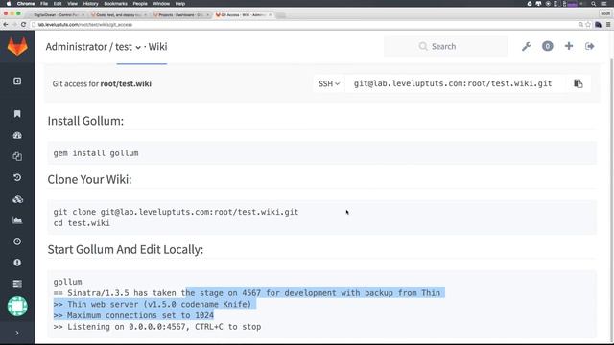Open the bookmark icon in sidebar
This screenshot has width=614, height=345.
click(17, 114)
